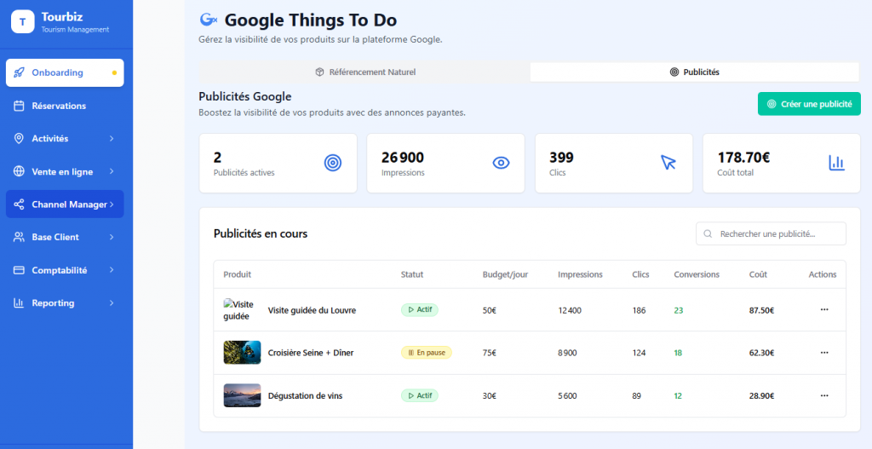Open actions menu for Croisière Seine + Dîner
This screenshot has width=872, height=449.
[823, 353]
